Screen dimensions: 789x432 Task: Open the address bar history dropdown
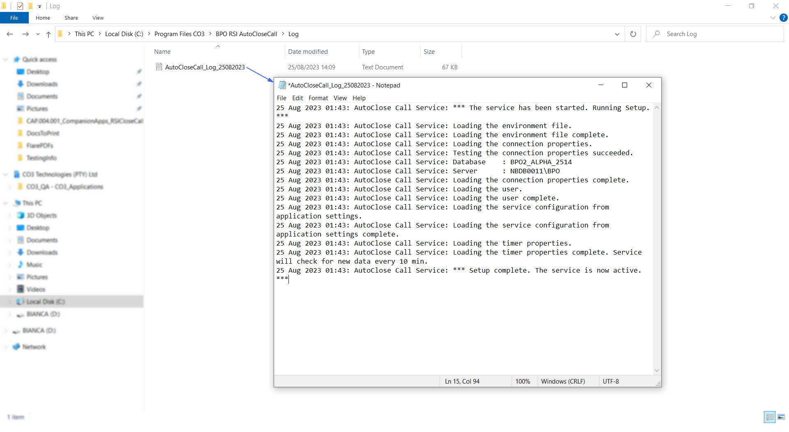click(x=617, y=34)
